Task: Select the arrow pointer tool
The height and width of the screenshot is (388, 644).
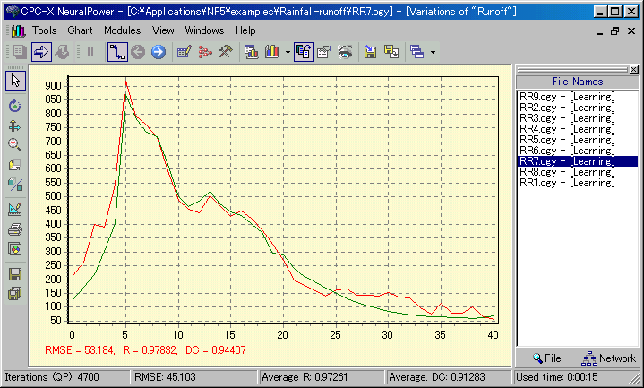Action: 15,81
